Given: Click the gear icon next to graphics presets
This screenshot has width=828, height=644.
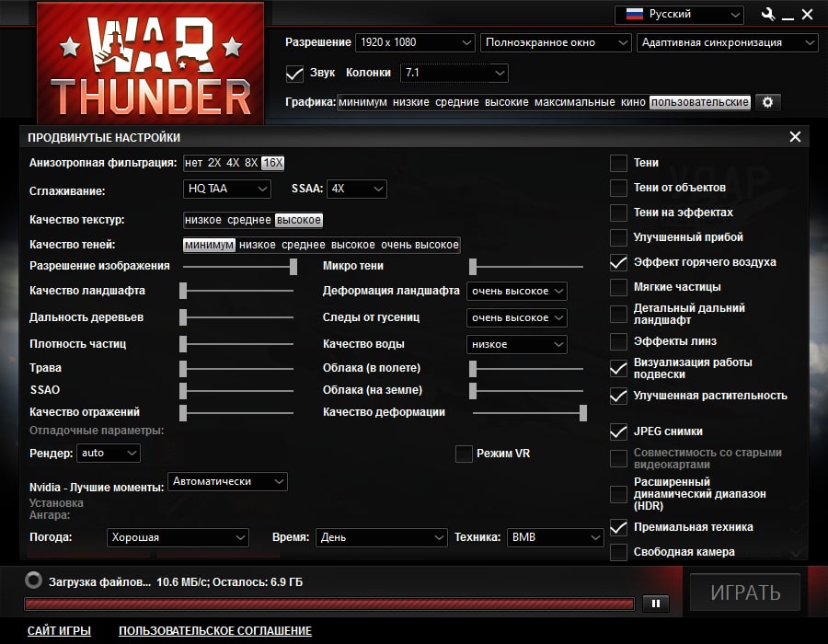Looking at the screenshot, I should pos(768,102).
